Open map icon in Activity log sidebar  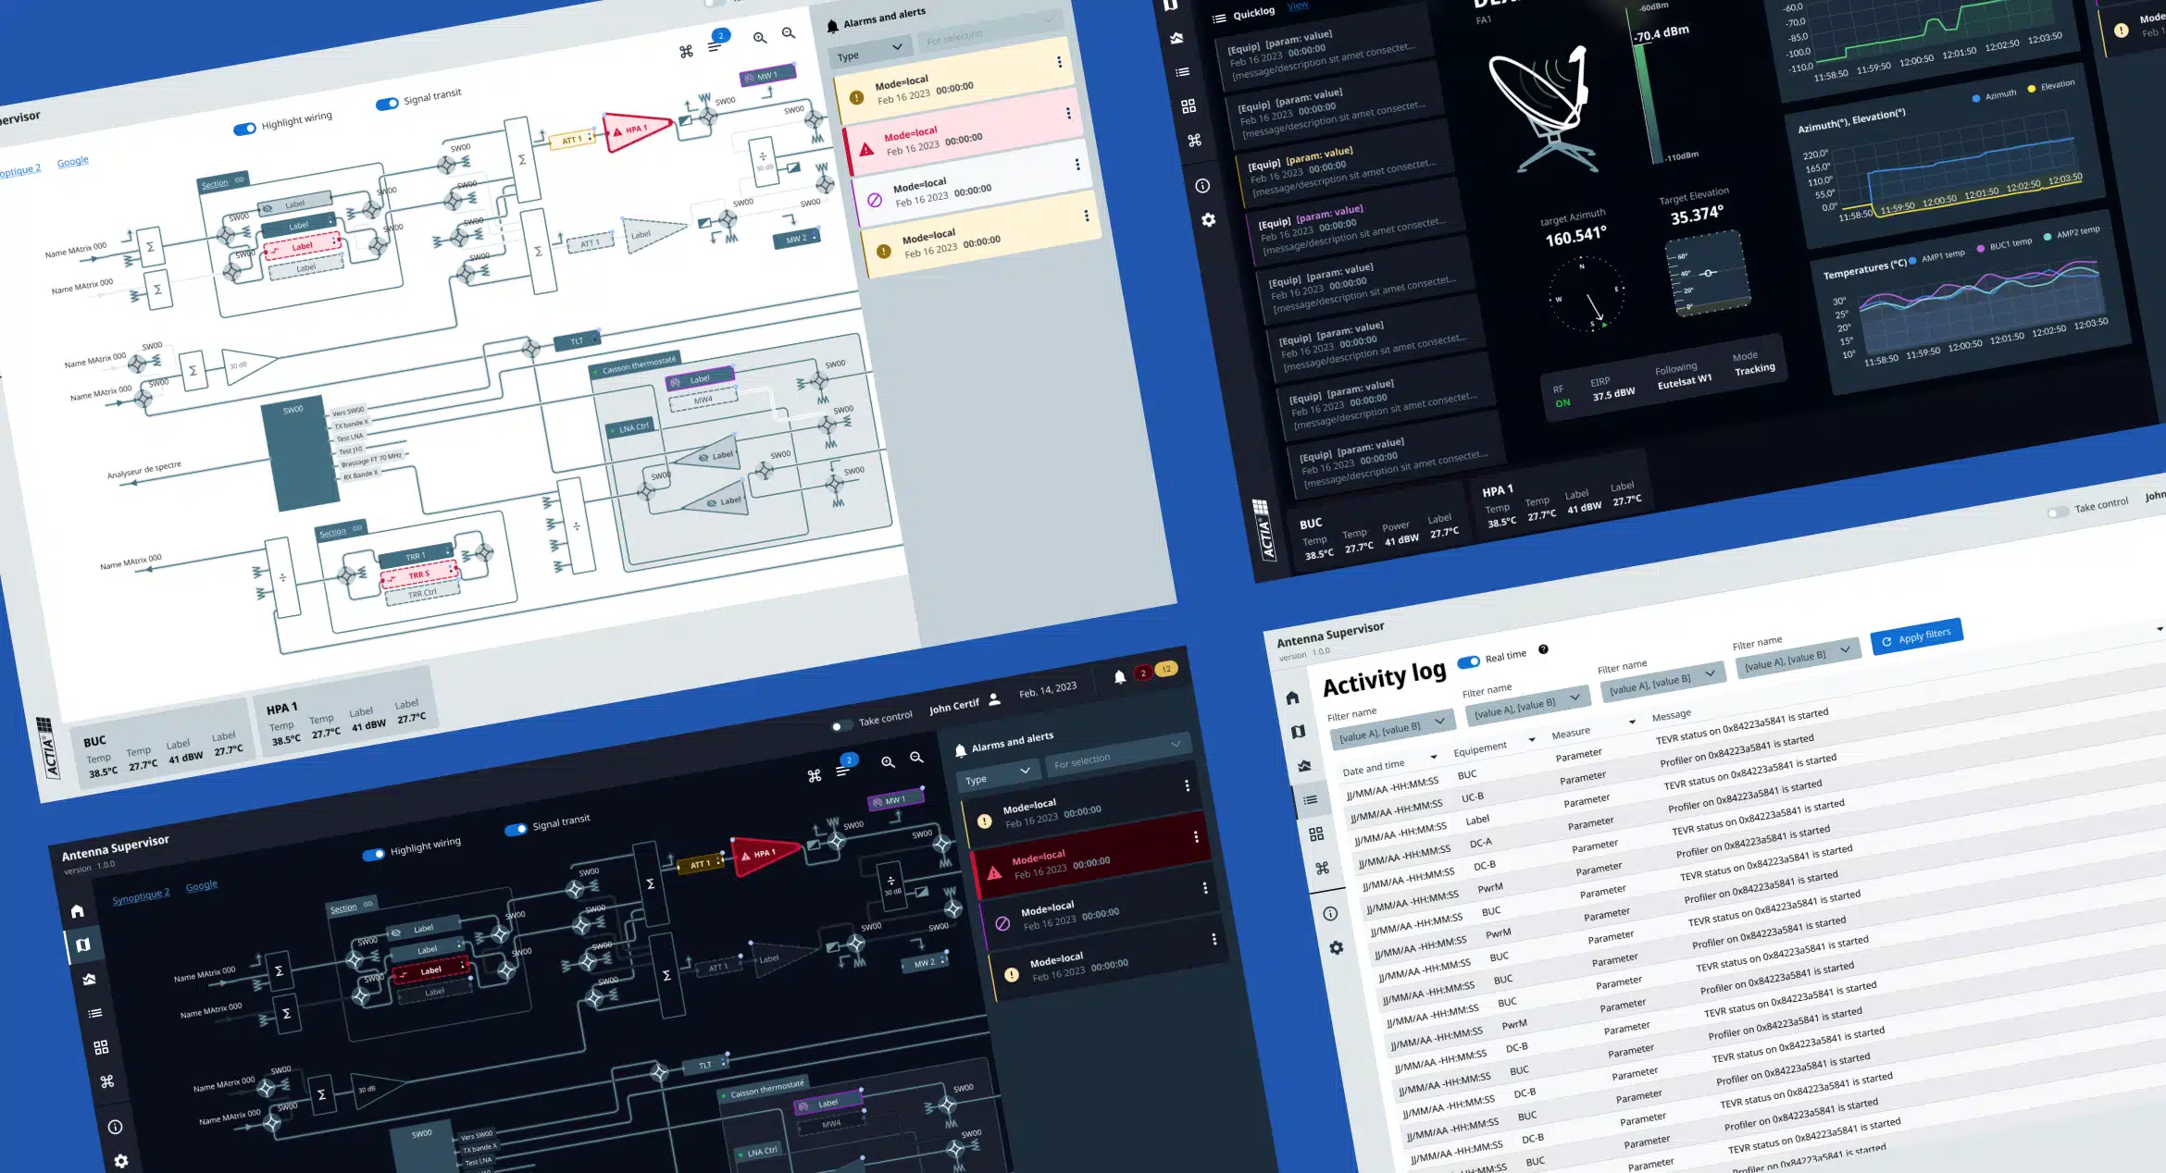pyautogui.click(x=1299, y=732)
